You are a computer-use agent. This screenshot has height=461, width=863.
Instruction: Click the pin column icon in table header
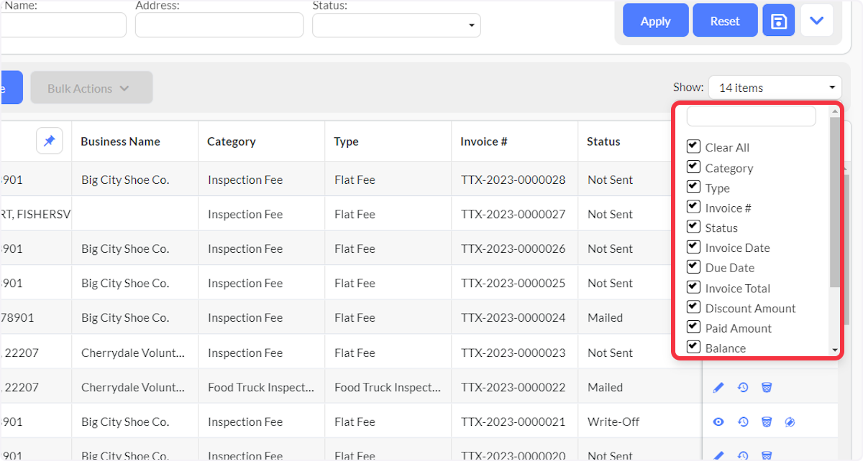tap(50, 141)
